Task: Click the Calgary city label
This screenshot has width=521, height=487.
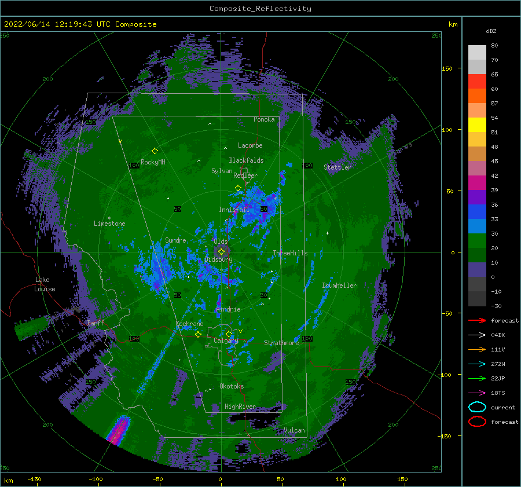Action: (226, 340)
